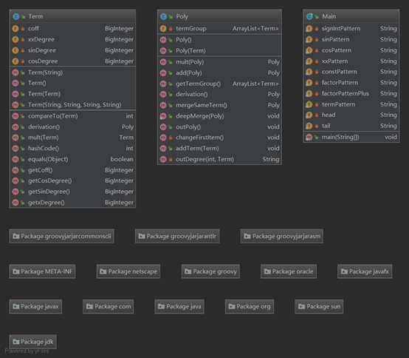Image resolution: width=409 pixels, height=358 pixels.
Task: Select the Package javax node
Action: (x=35, y=306)
